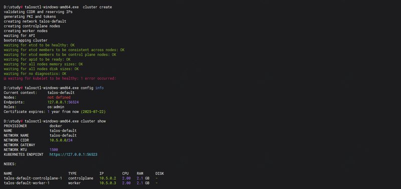Click the red error icon before kubelet message

(x=5, y=78)
